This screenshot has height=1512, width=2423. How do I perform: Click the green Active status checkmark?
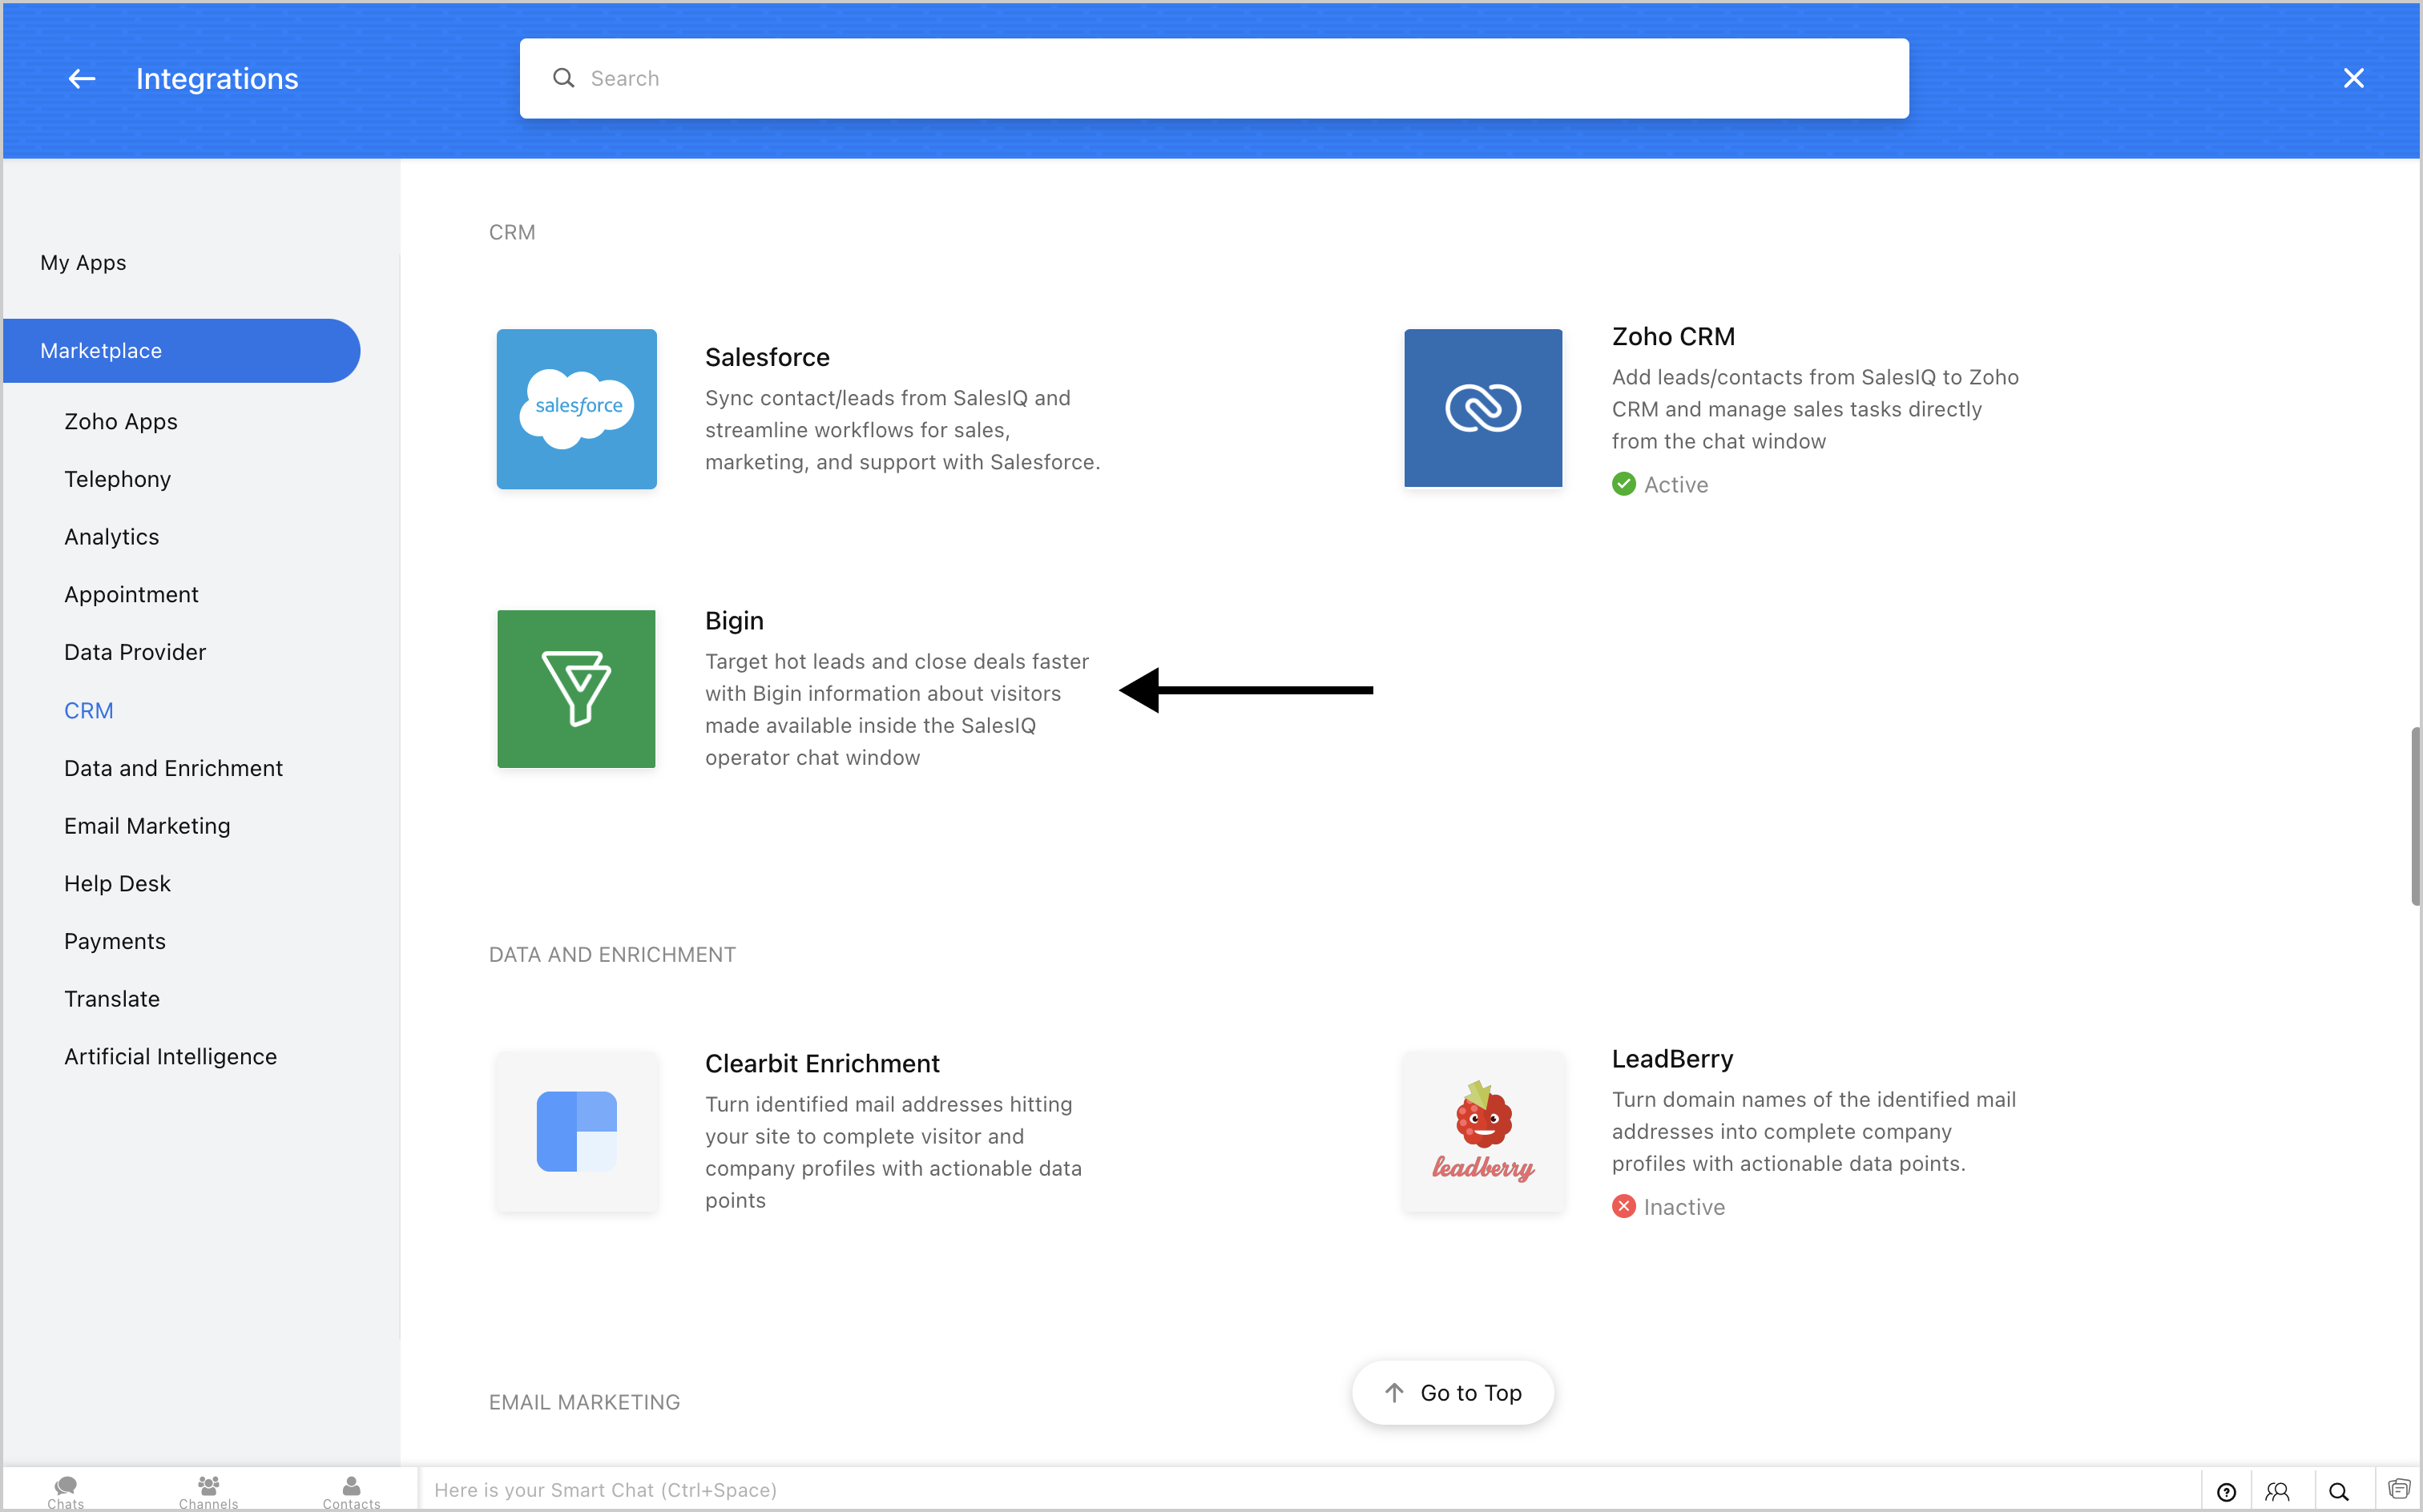[x=1623, y=484]
